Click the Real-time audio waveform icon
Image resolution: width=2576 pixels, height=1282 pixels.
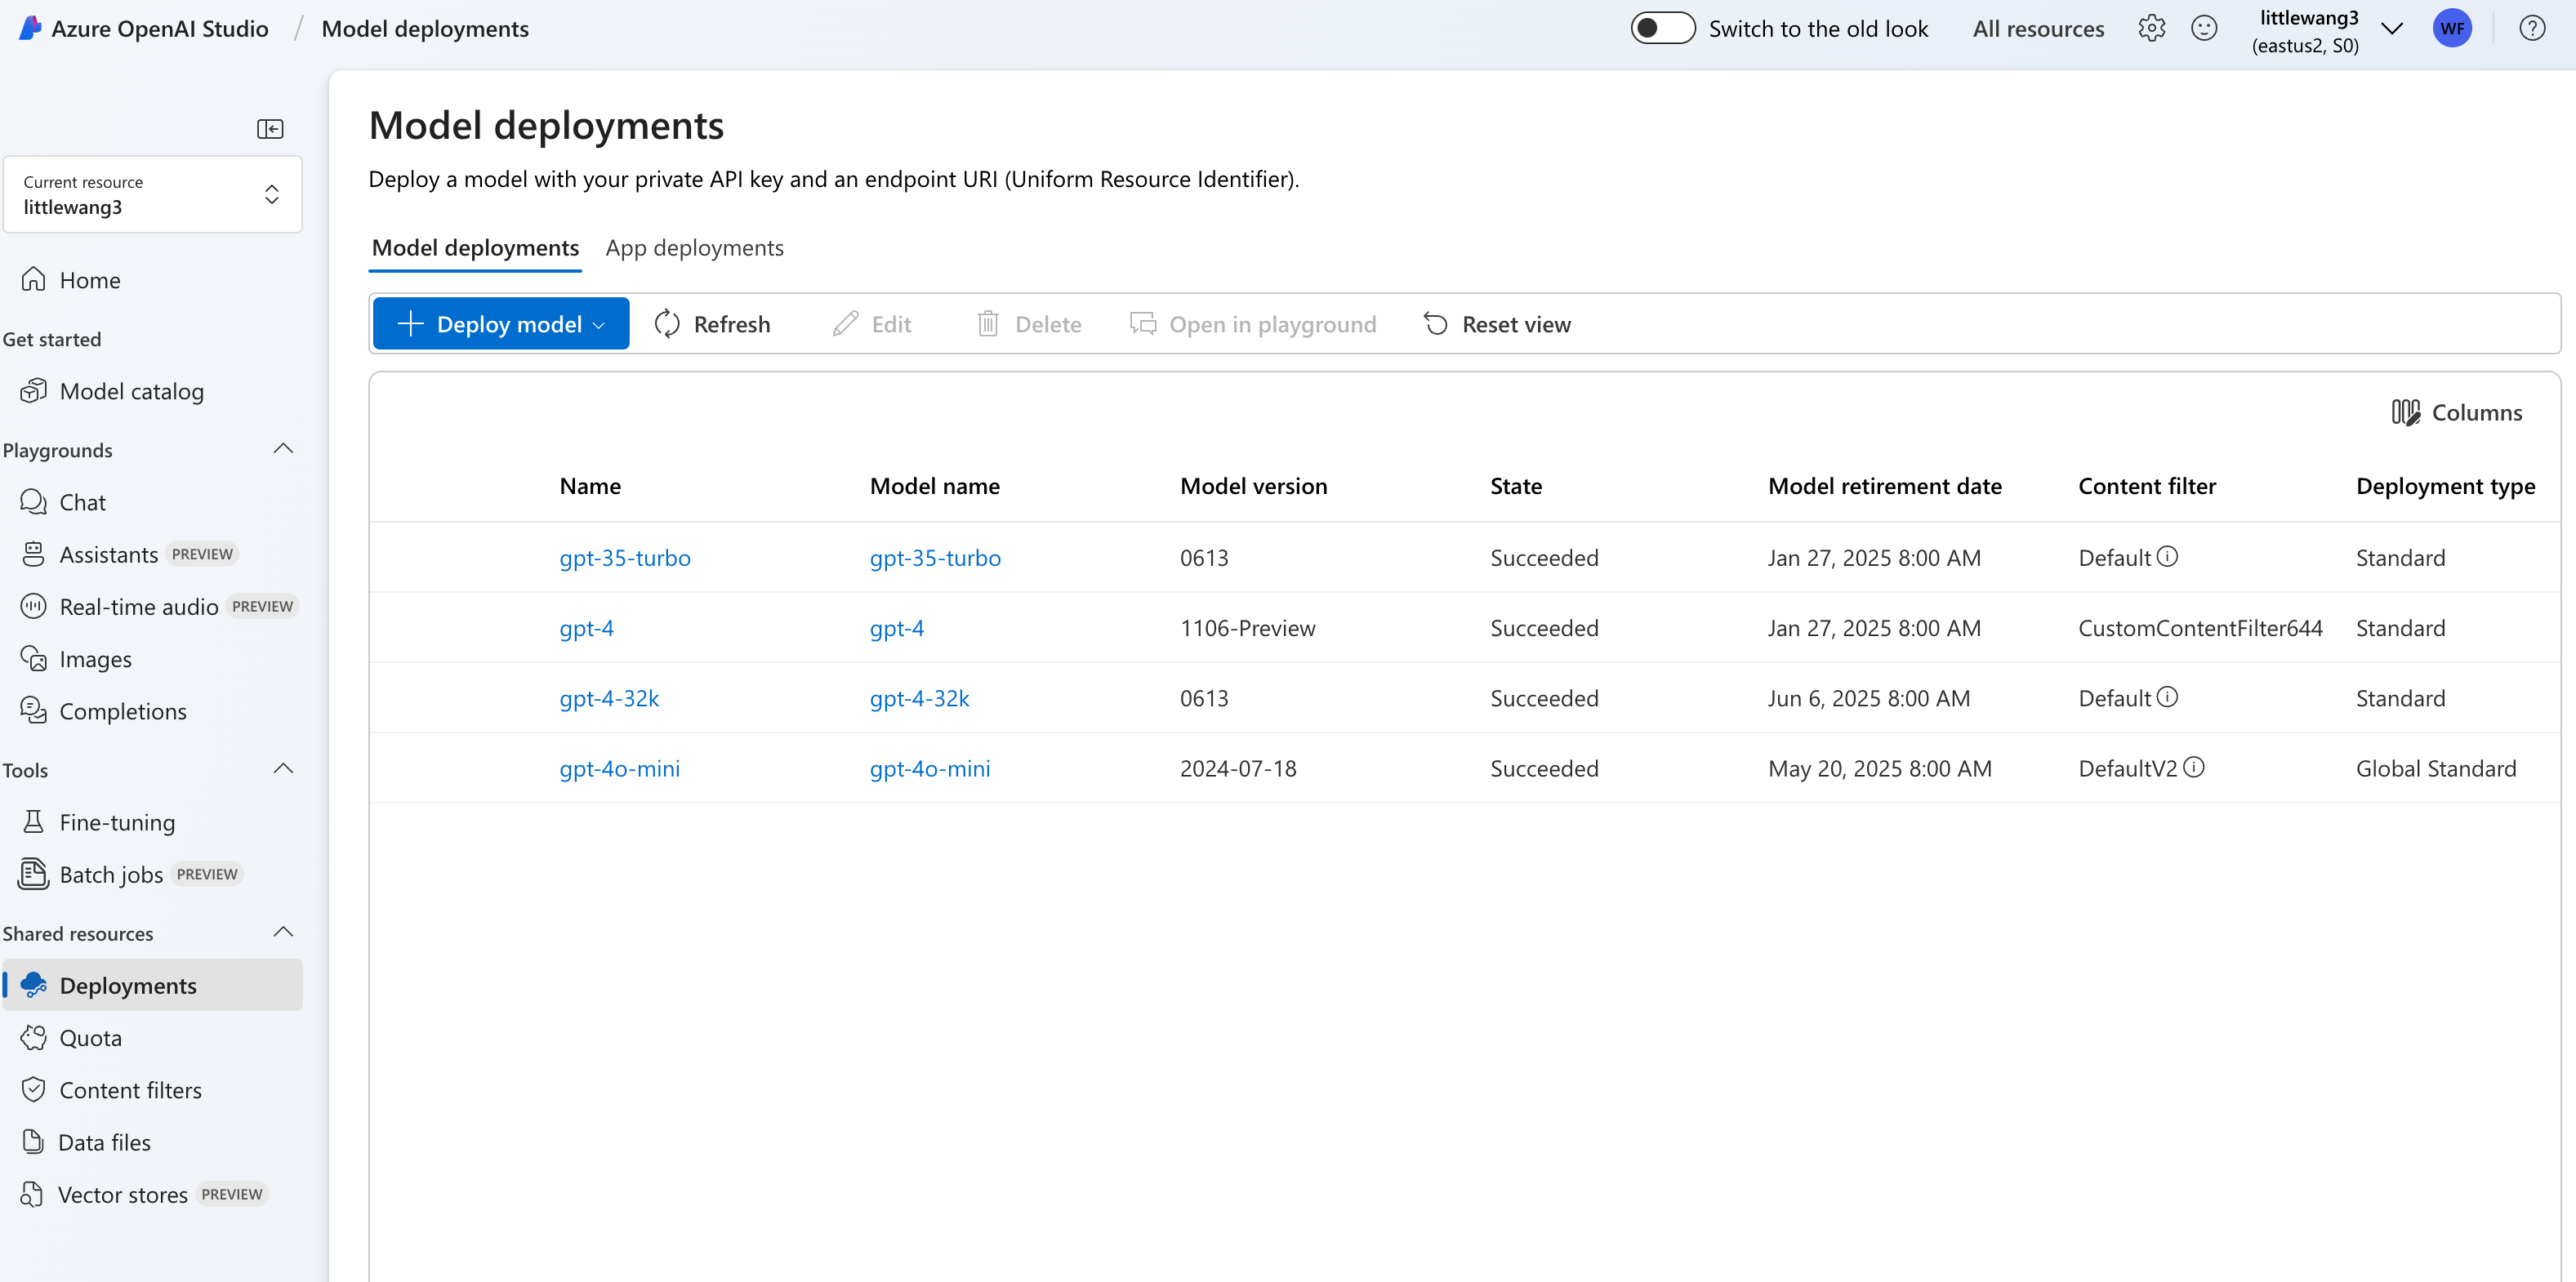click(33, 606)
